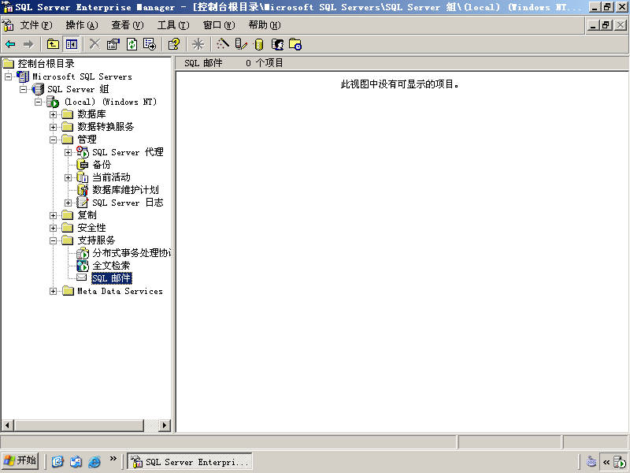This screenshot has width=630, height=473.
Task: Click the tree pane horizontal scrollbar thumb
Action: (x=80, y=425)
